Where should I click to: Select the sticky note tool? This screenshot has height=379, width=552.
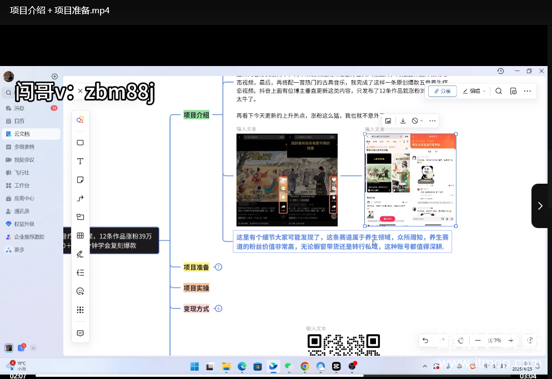(81, 180)
